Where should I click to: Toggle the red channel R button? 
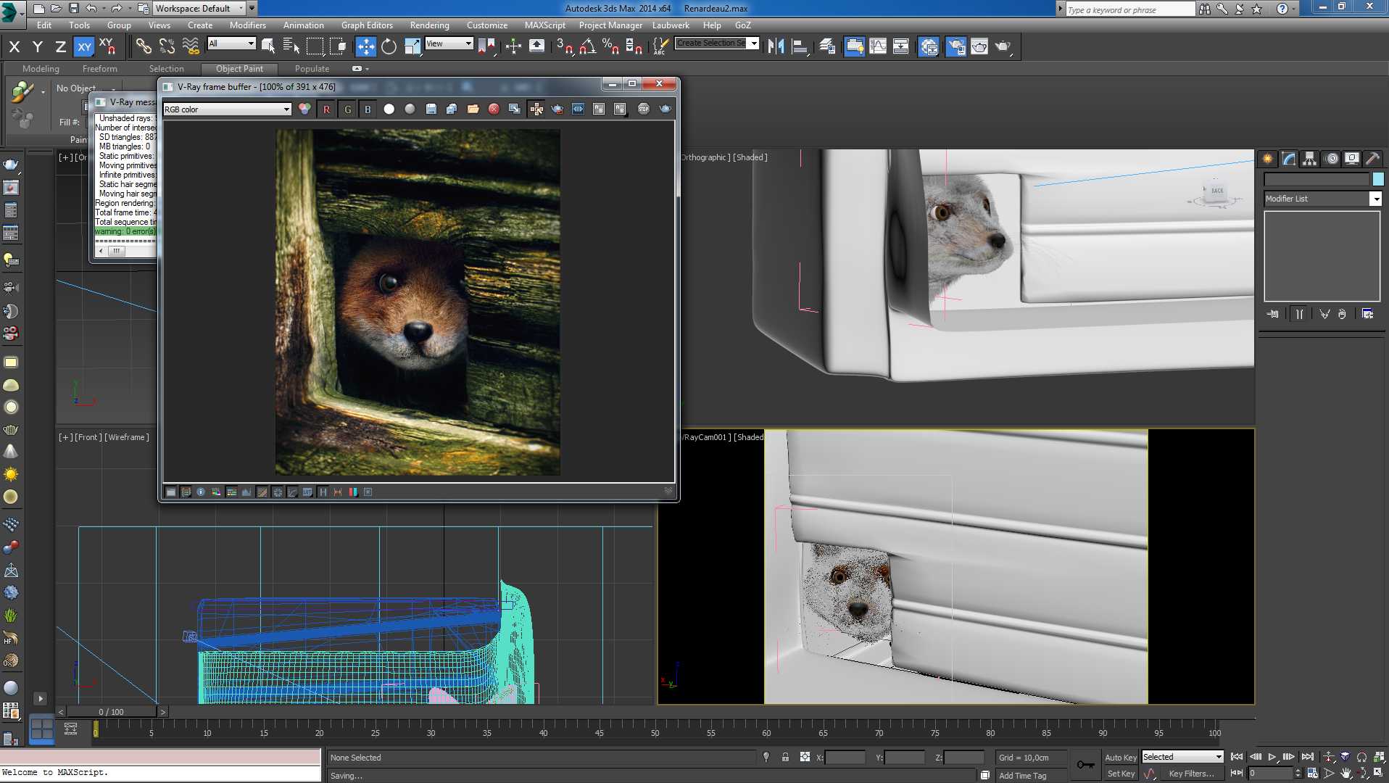pyautogui.click(x=326, y=109)
